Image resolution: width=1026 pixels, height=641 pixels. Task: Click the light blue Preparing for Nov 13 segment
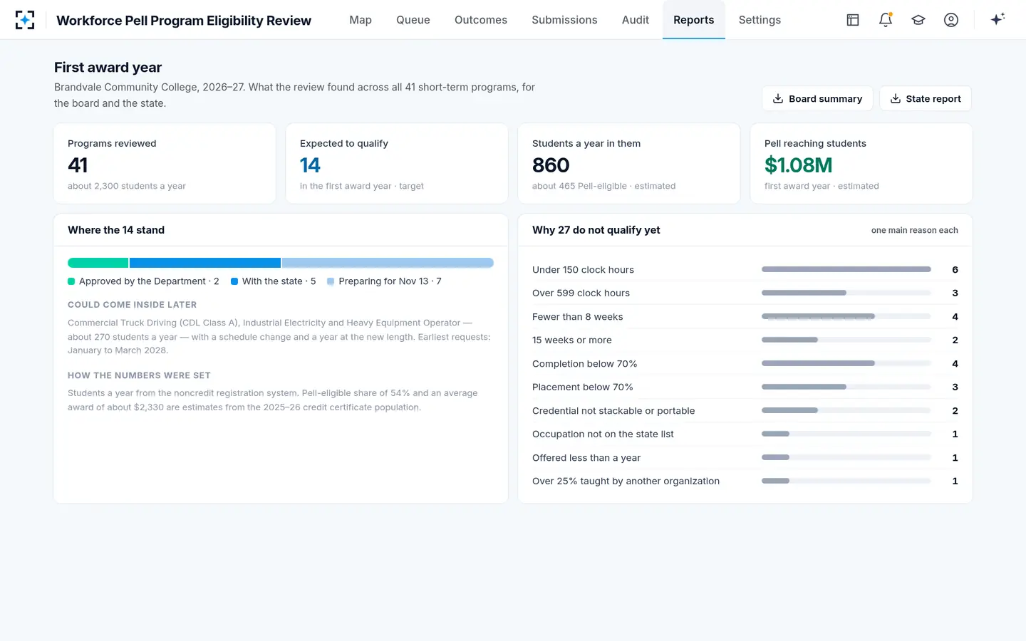[388, 263]
